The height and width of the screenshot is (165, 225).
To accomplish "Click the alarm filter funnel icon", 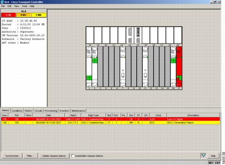I will point(203,156).
